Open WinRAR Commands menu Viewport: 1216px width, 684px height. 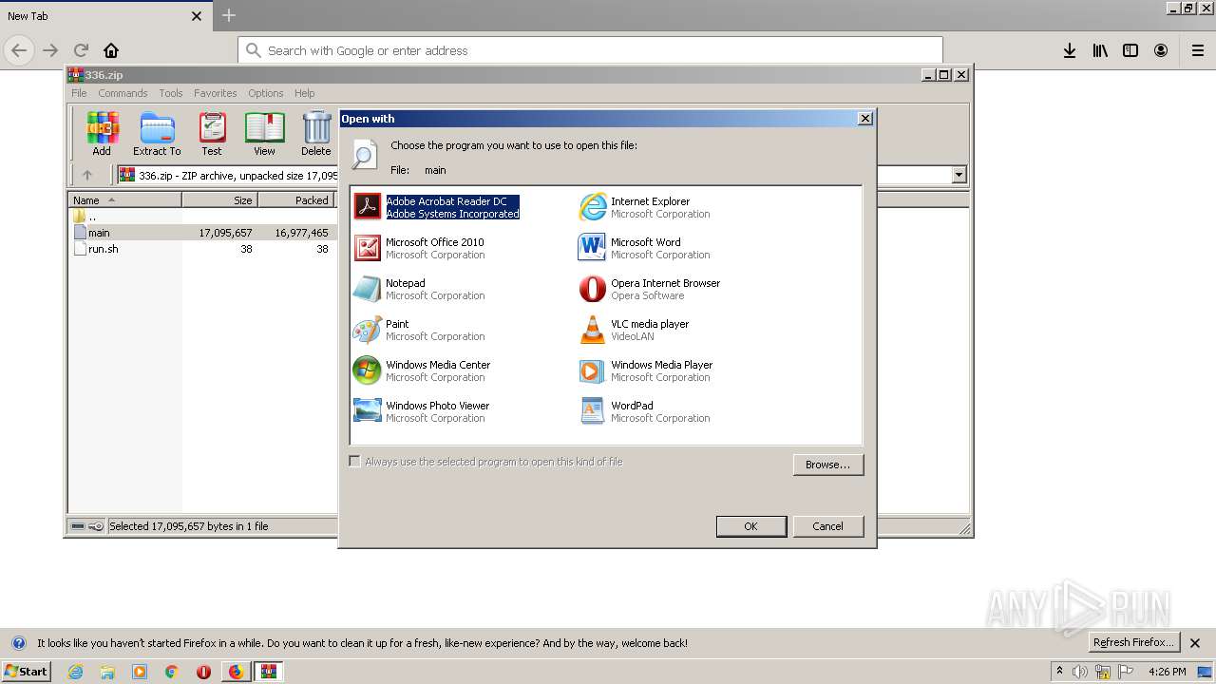point(123,93)
